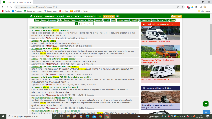This screenshot has width=212, height=119.
Task: Select the Cellula forum category
Action: (x=91, y=20)
